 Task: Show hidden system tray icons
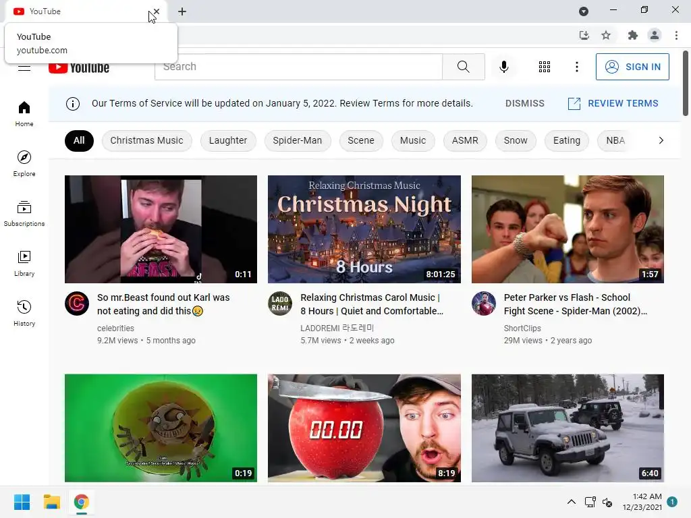(x=571, y=502)
